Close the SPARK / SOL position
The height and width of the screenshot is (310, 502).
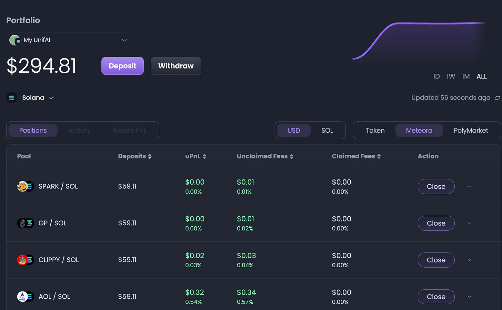point(436,186)
